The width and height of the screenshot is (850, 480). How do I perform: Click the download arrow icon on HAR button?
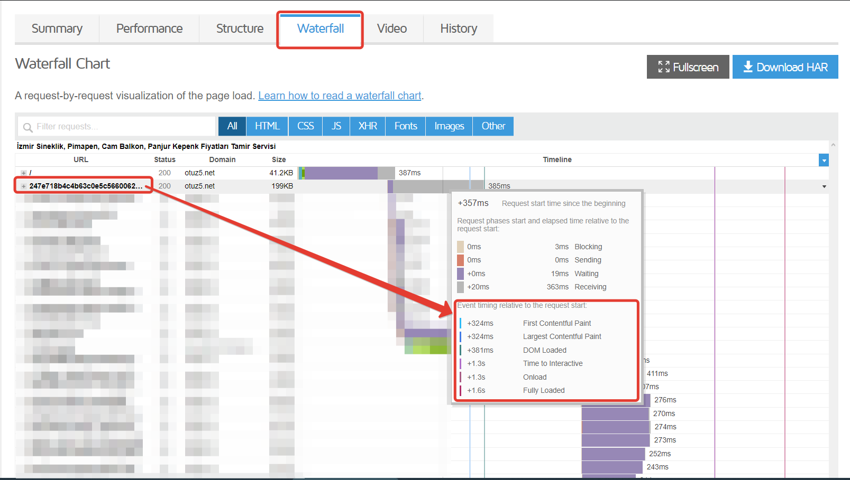[x=748, y=67]
